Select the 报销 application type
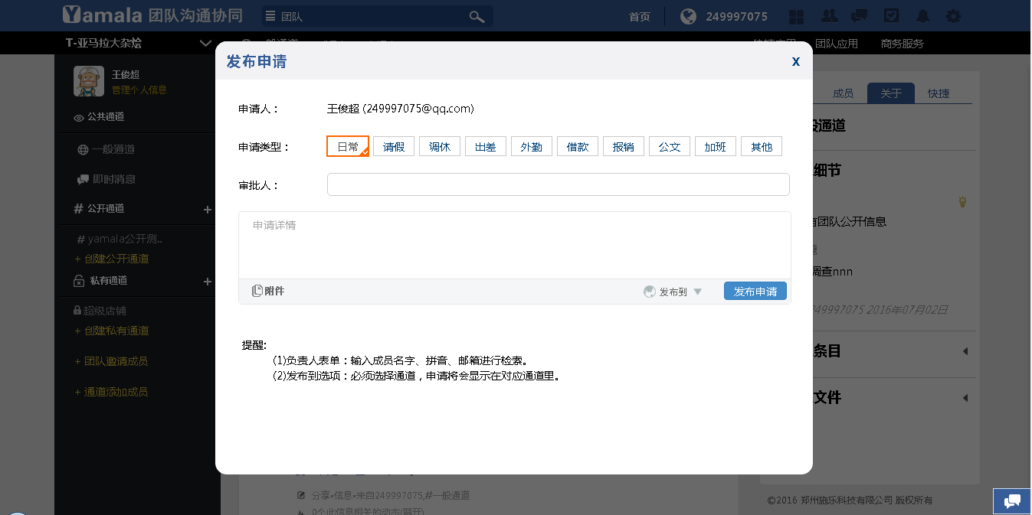Screen dimensions: 1032x515 pos(624,147)
